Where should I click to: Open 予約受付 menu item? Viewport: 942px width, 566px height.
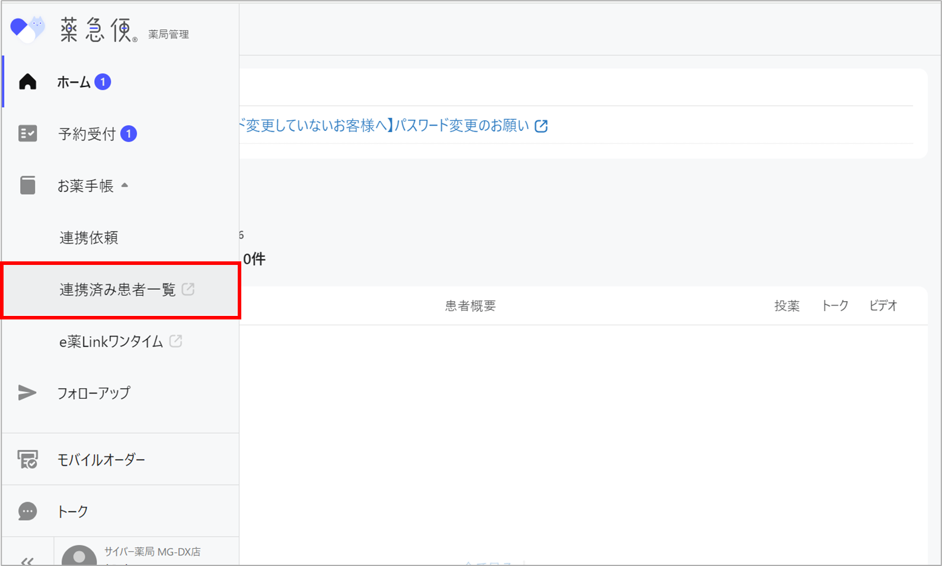(x=87, y=134)
